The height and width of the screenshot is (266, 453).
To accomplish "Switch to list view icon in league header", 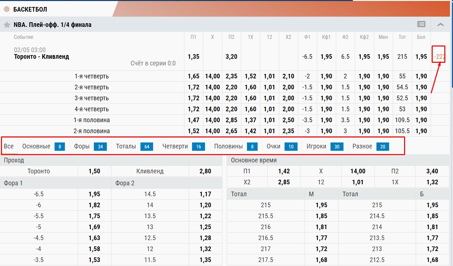I will tap(421, 24).
